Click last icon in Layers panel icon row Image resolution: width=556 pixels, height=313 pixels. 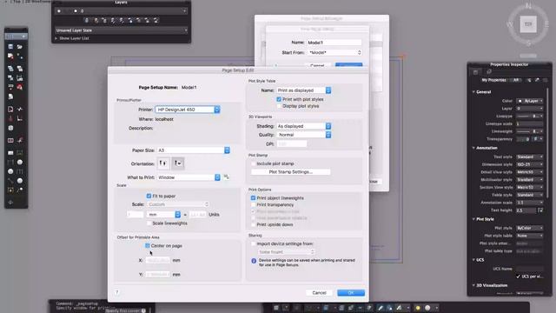pos(156,20)
